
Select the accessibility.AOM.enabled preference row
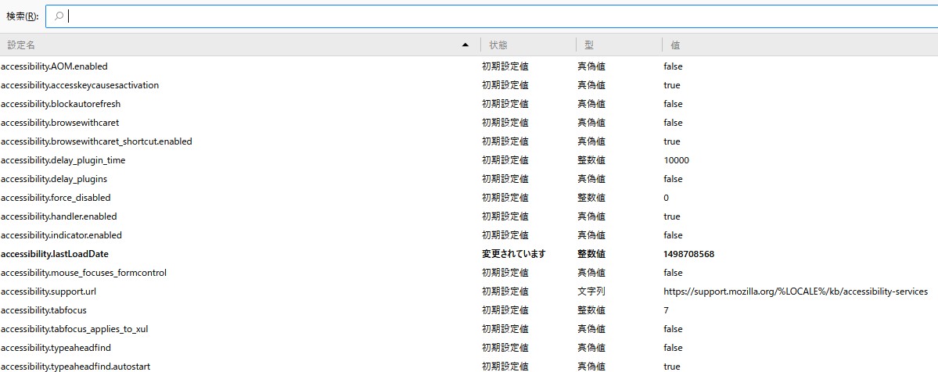click(55, 66)
